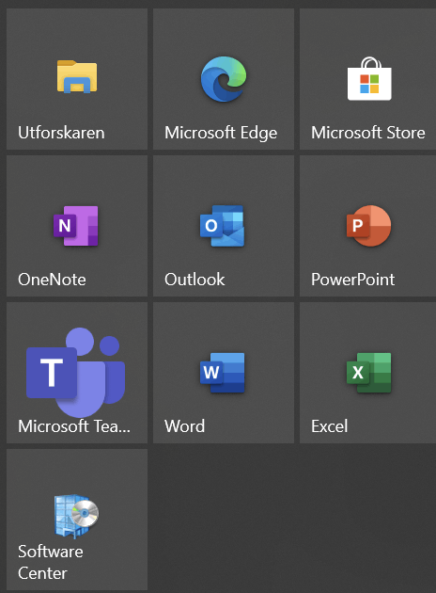The height and width of the screenshot is (593, 436).
Task: Launch Microsoft Edge via its swirl icon
Action: tap(224, 79)
